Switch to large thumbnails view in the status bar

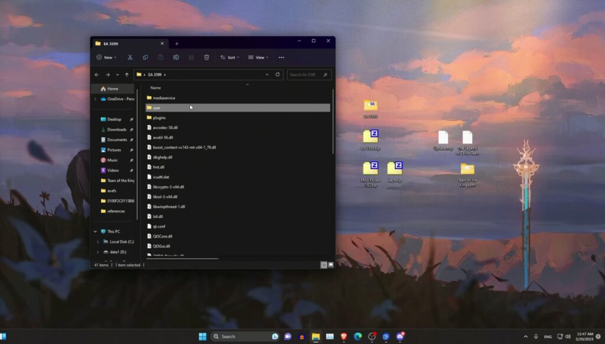(331, 265)
